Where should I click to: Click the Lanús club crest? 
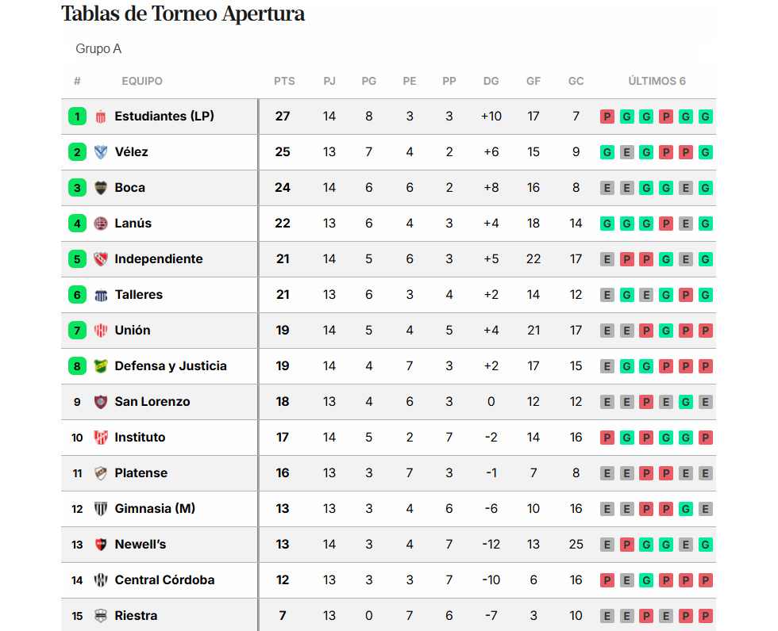[x=101, y=224]
